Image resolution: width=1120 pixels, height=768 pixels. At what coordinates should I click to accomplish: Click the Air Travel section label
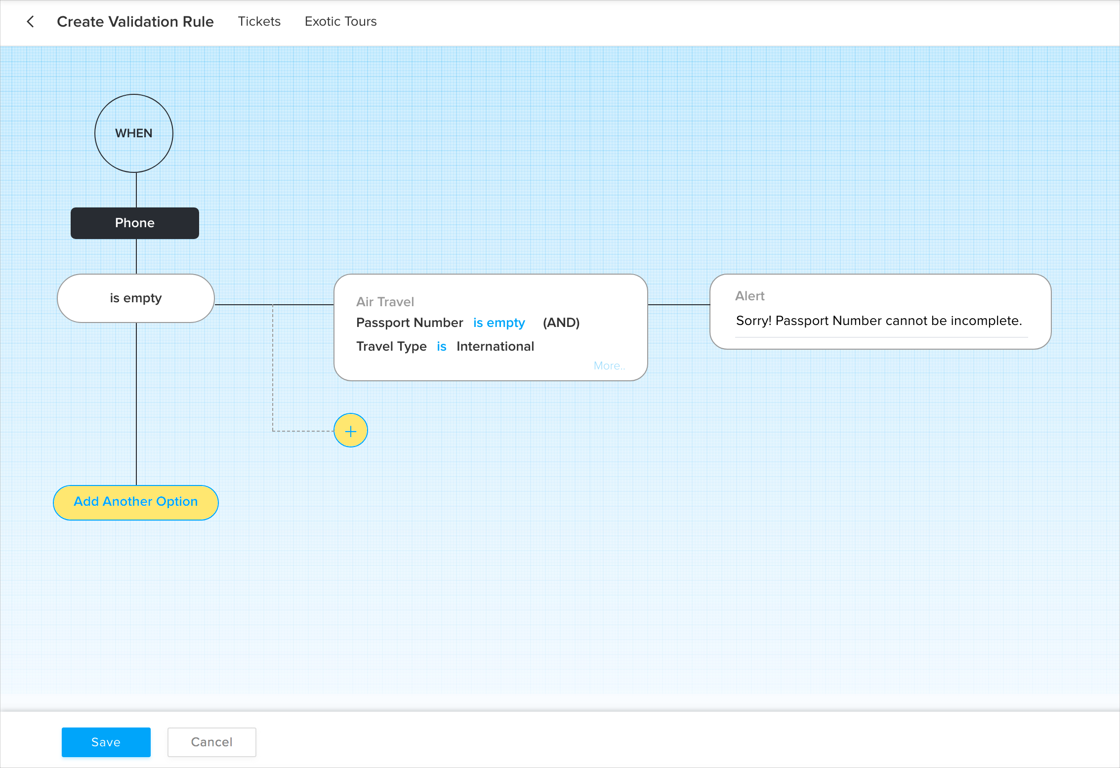point(385,302)
